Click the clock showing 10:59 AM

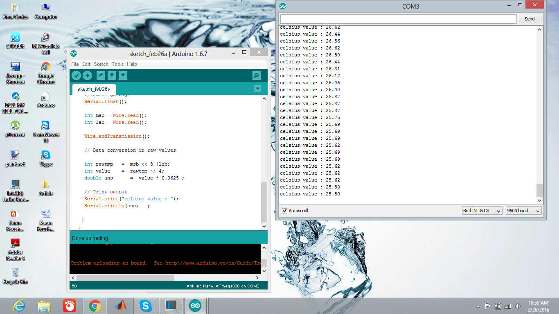[x=539, y=303]
